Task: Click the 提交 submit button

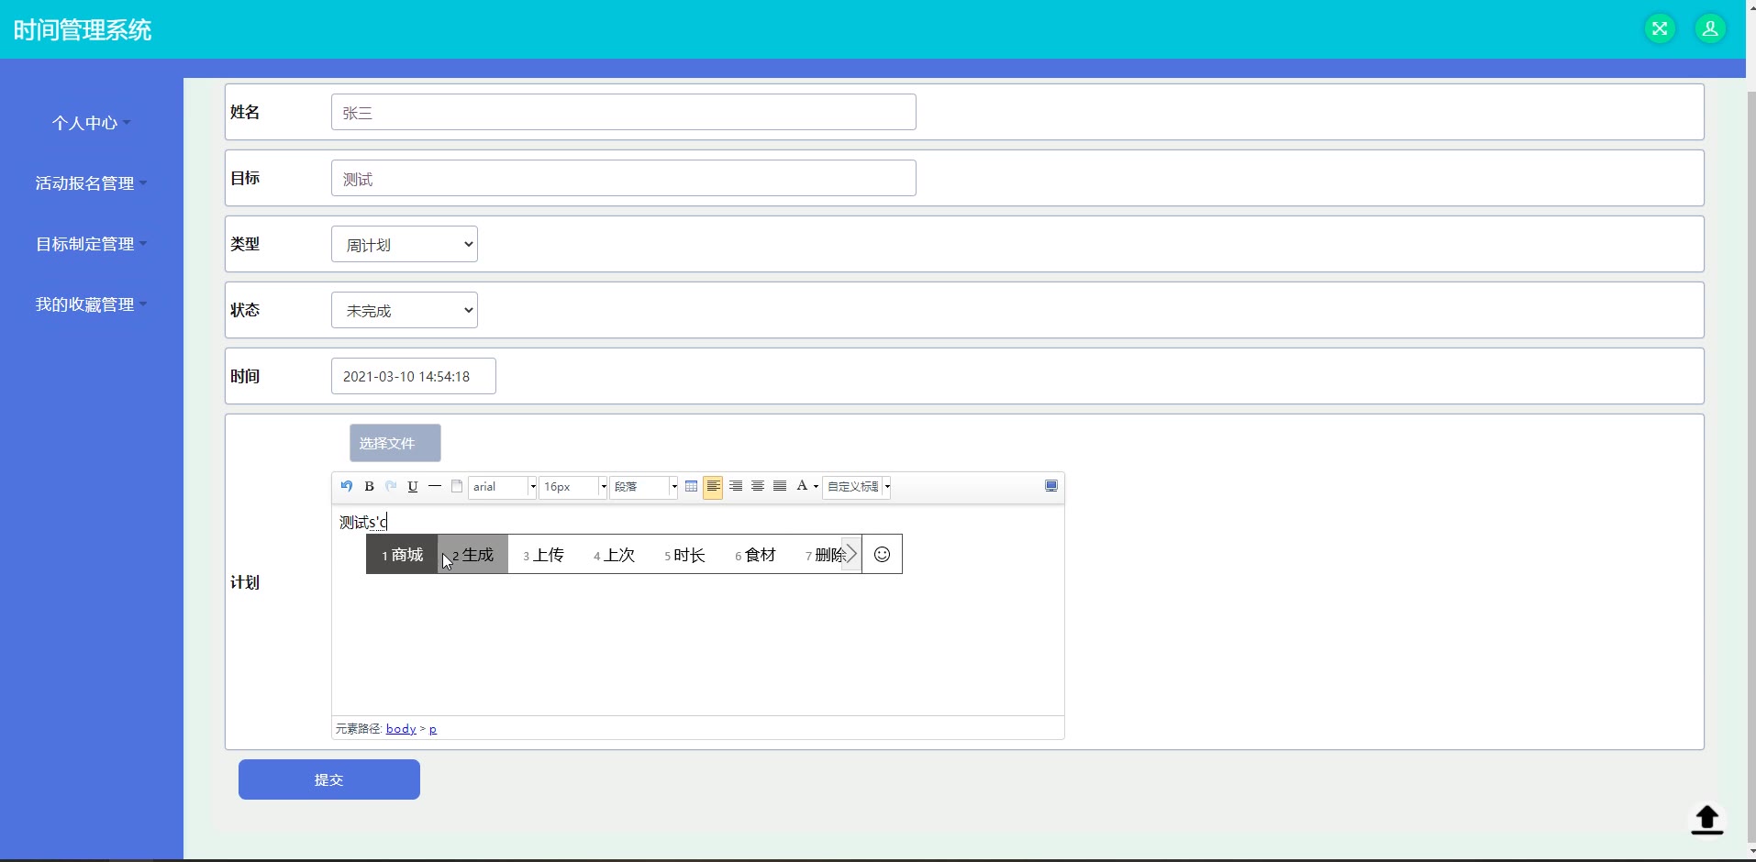Action: (x=329, y=779)
